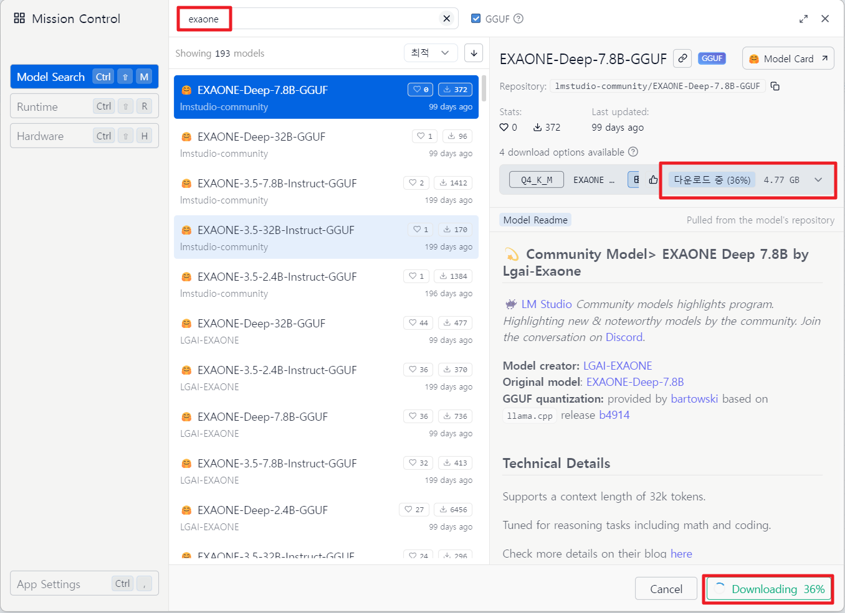Screen dimensions: 845x613
Task: Open the Model Card button
Action: click(788, 58)
